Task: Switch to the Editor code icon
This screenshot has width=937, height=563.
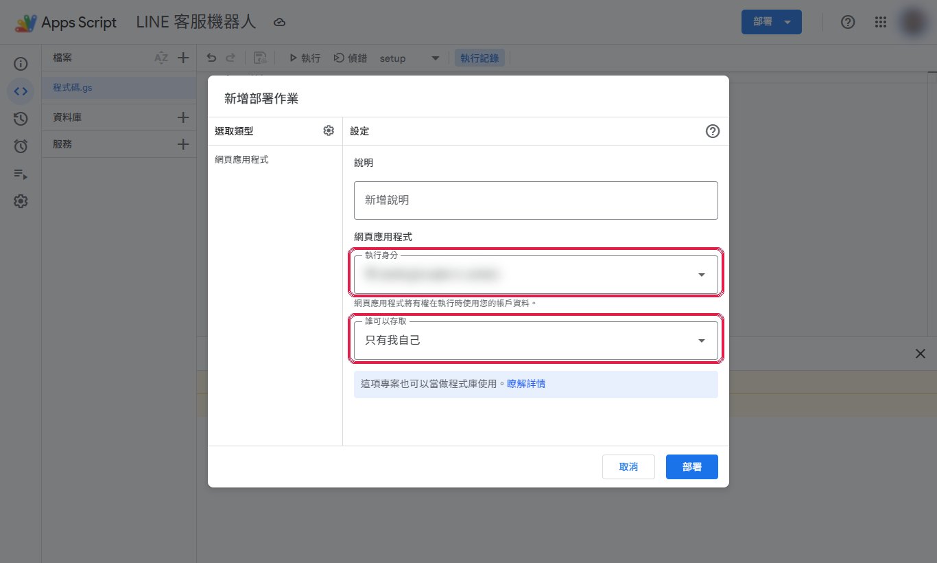Action: point(21,91)
